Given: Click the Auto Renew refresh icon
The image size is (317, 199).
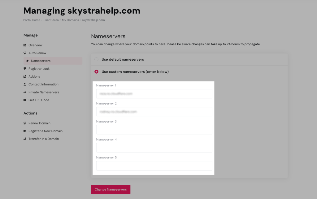Looking at the screenshot, I should pyautogui.click(x=25, y=53).
